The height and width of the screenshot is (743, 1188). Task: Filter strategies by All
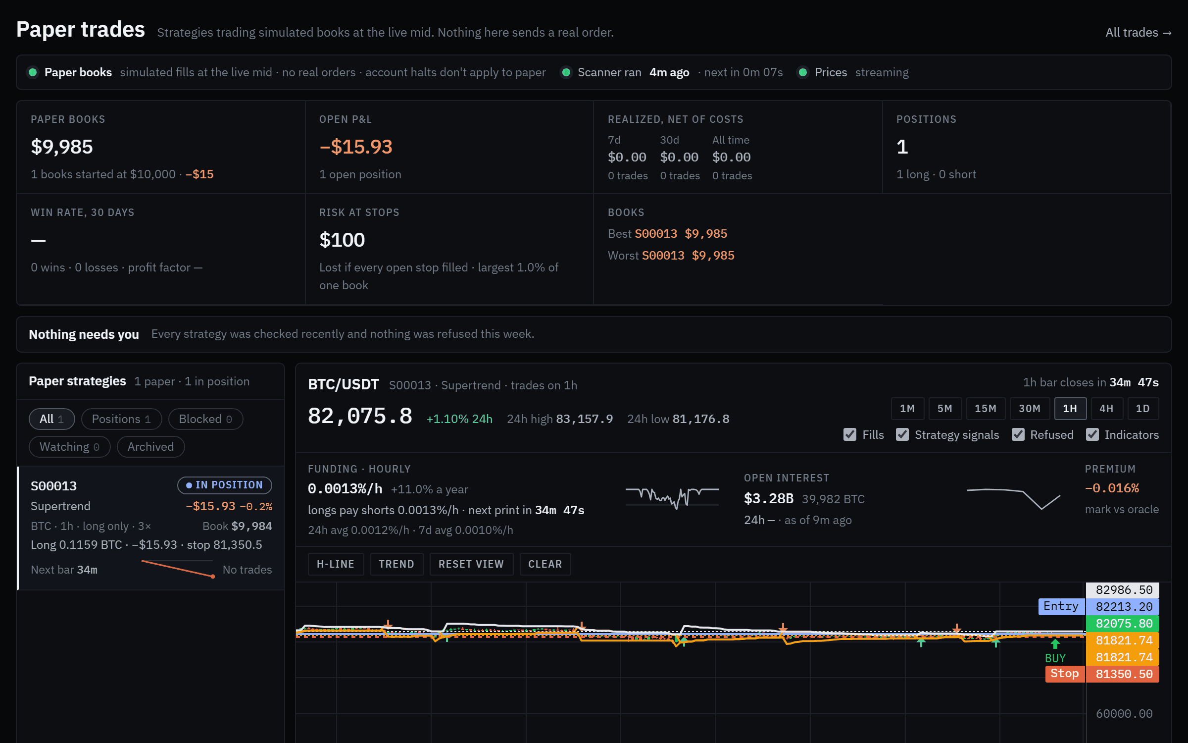click(x=52, y=419)
